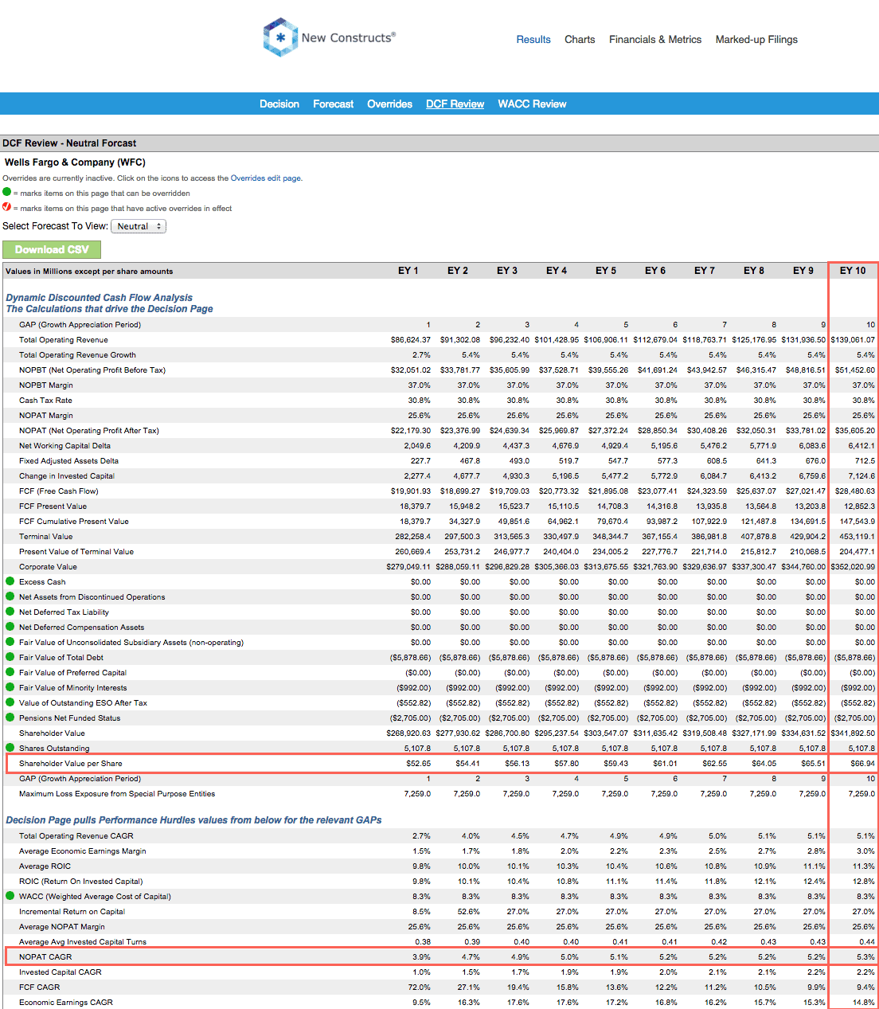Click the red active-overrides legend icon

(x=7, y=208)
